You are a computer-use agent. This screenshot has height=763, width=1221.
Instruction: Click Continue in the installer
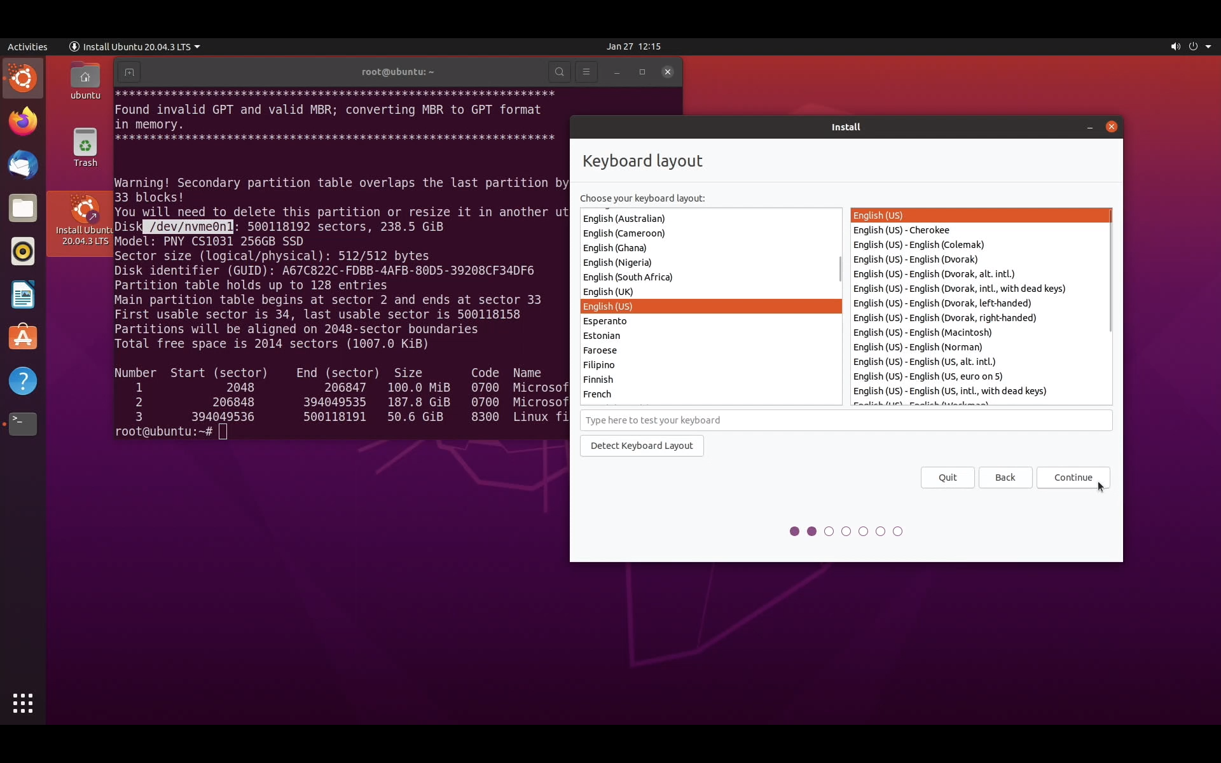pyautogui.click(x=1073, y=478)
